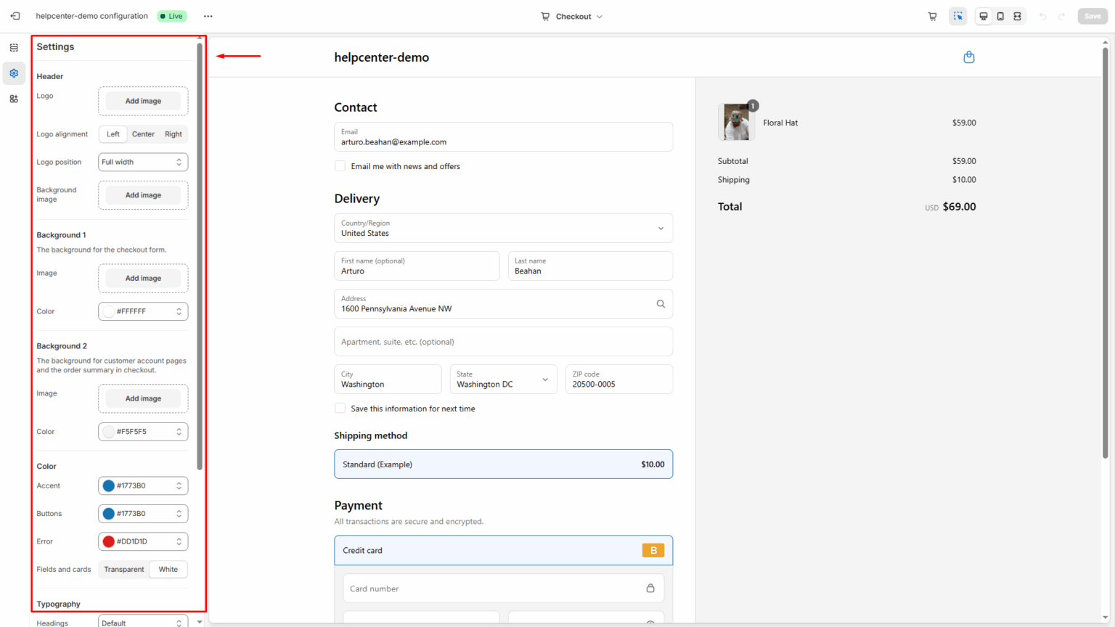
Task: Check Email me with news and offers
Action: coord(340,165)
